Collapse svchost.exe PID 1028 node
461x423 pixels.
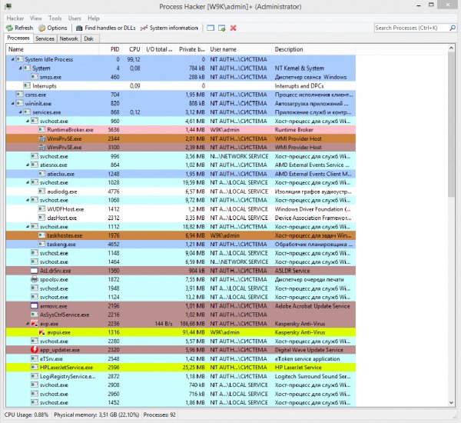click(28, 183)
